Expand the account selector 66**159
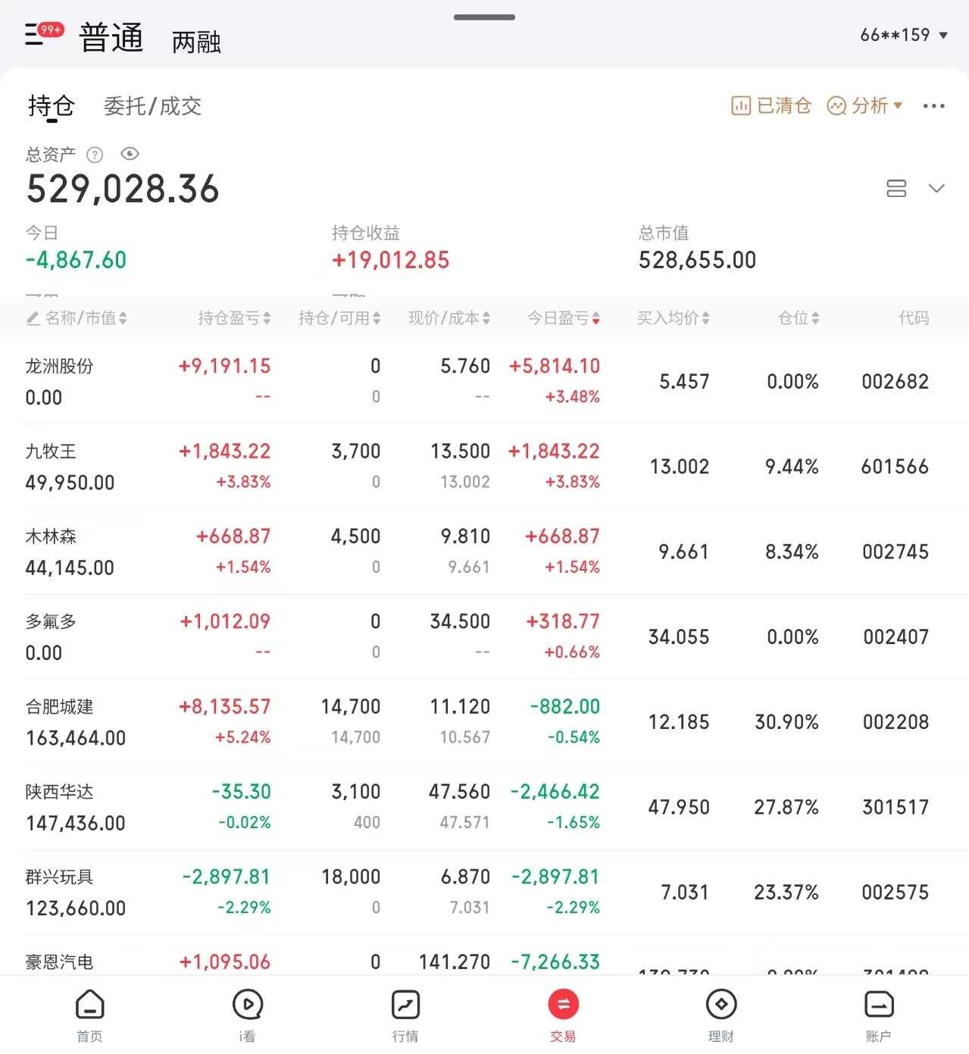This screenshot has height=1054, width=969. point(903,35)
